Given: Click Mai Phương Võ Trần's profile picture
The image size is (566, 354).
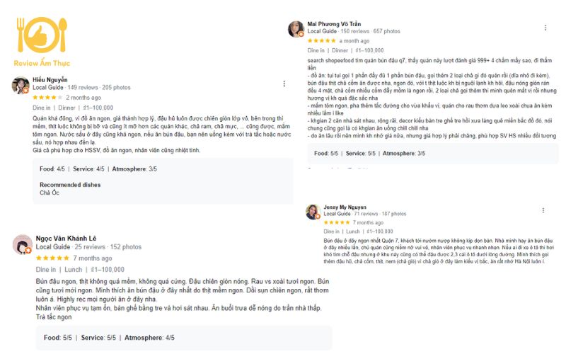Looking at the screenshot, I should pyautogui.click(x=296, y=28).
